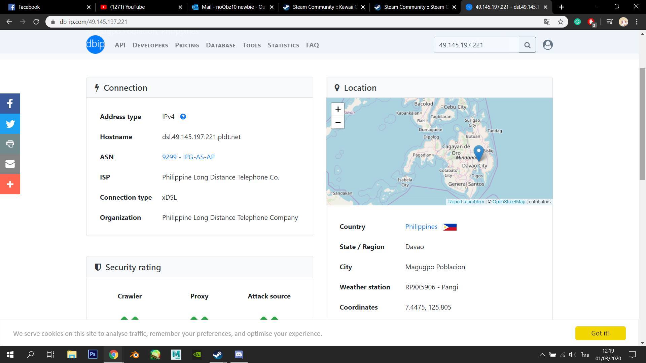Image resolution: width=646 pixels, height=363 pixels.
Task: Open the Windows Start menu
Action: [10, 354]
